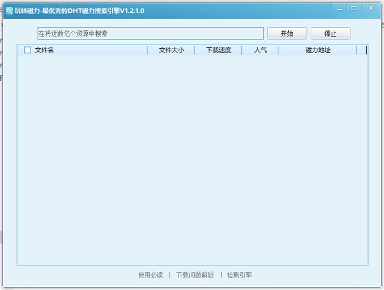The image size is (384, 290).
Task: Click the 检测引擎 link
Action: point(239,275)
